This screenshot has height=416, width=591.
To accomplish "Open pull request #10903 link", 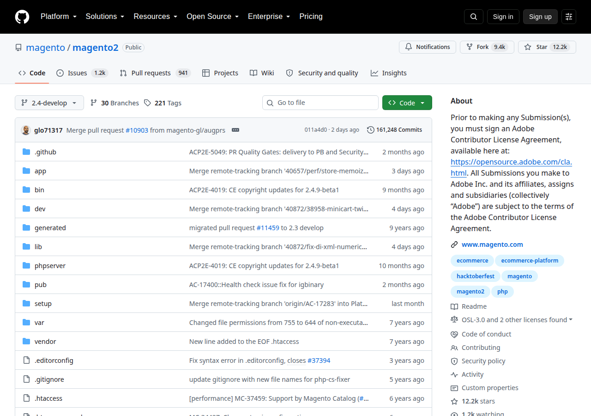I will [x=137, y=130].
